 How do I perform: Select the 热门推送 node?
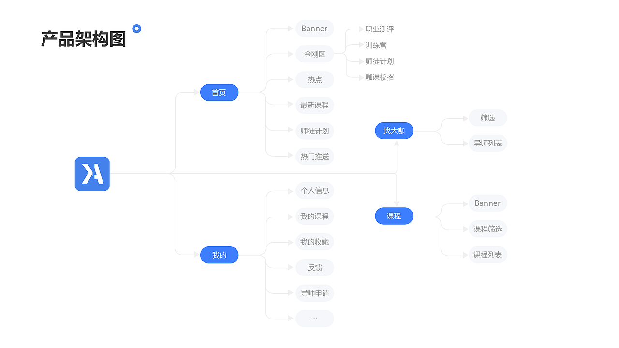pyautogui.click(x=315, y=157)
